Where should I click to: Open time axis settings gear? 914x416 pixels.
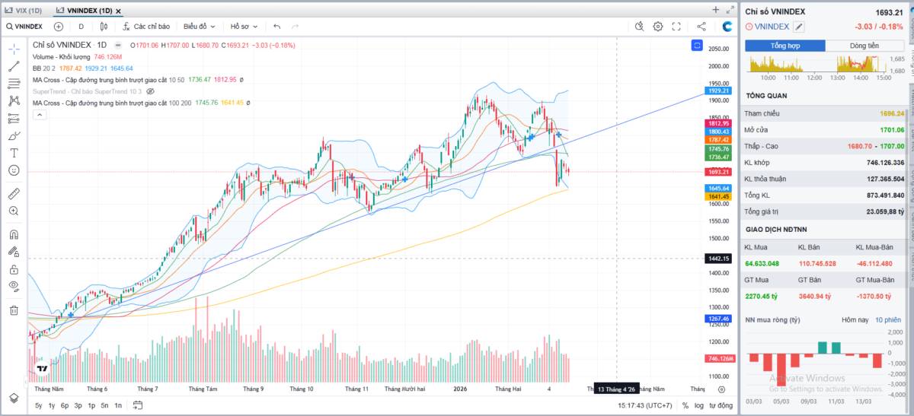pyautogui.click(x=722, y=389)
